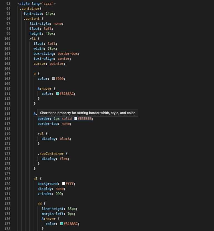Click the list-style property name
The height and width of the screenshot is (231, 214).
pyautogui.click(x=40, y=24)
